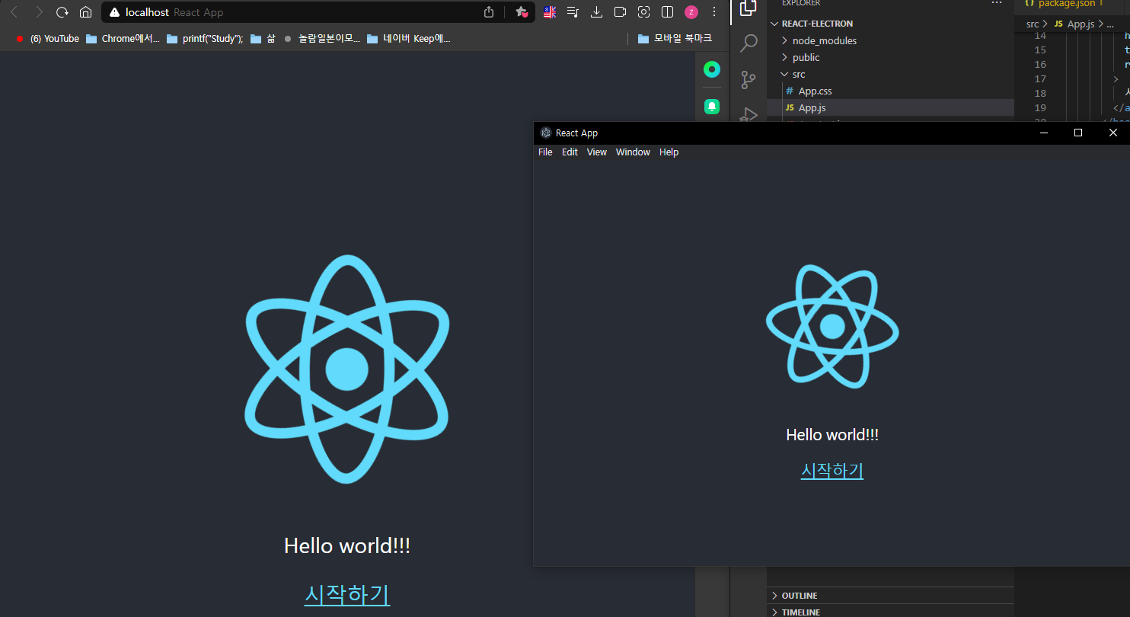Click Hello world!!! in Electron window

[x=832, y=435]
